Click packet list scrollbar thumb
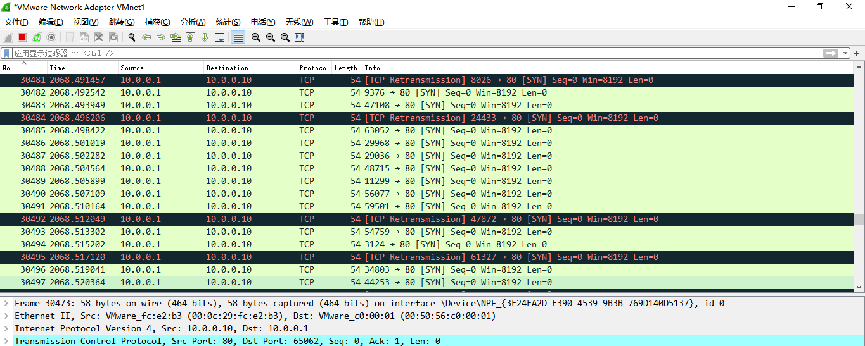Screen dimensions: 865x346 pyautogui.click(x=859, y=219)
